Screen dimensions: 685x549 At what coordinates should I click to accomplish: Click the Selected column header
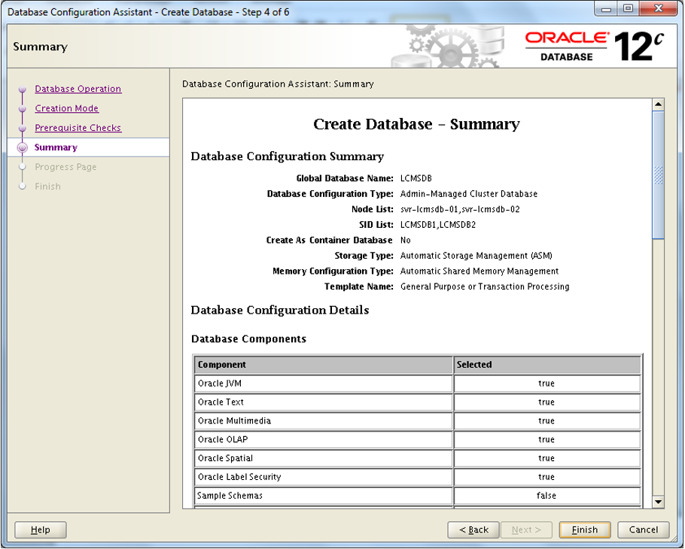pyautogui.click(x=547, y=365)
